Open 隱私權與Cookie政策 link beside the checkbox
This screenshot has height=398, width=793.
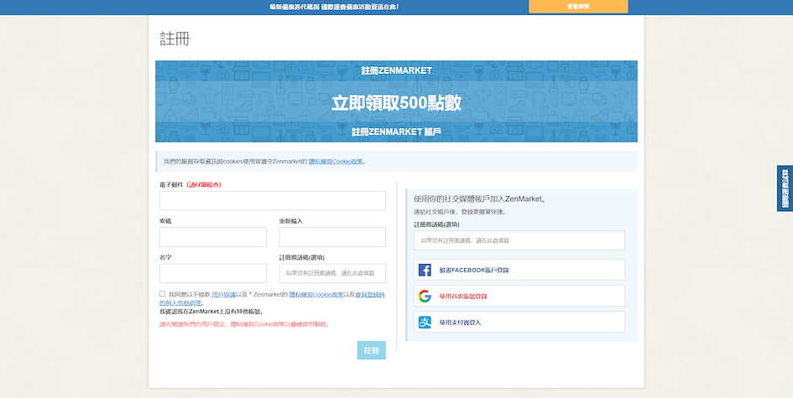[316, 294]
